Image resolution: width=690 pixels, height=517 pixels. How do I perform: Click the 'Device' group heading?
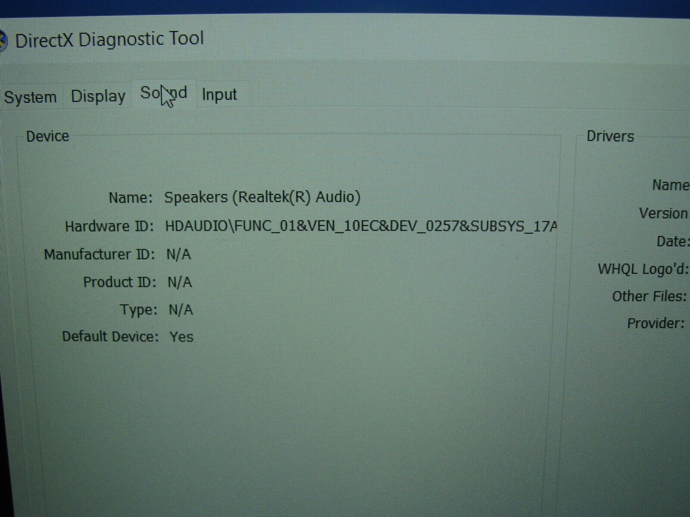(x=47, y=136)
